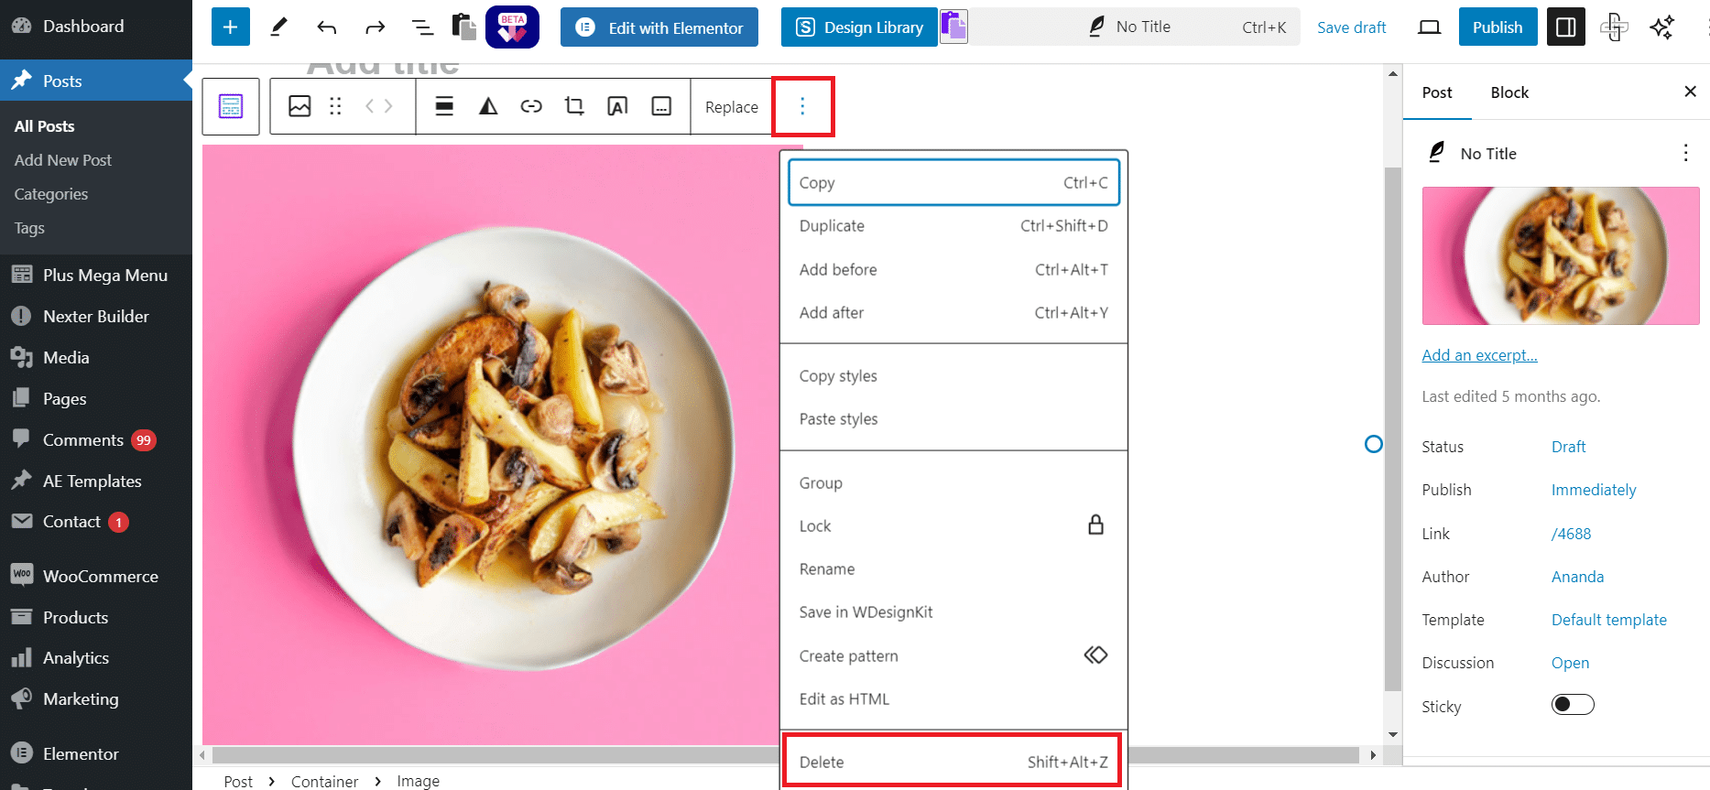
Task: Select Delete from block menu
Action: [953, 763]
